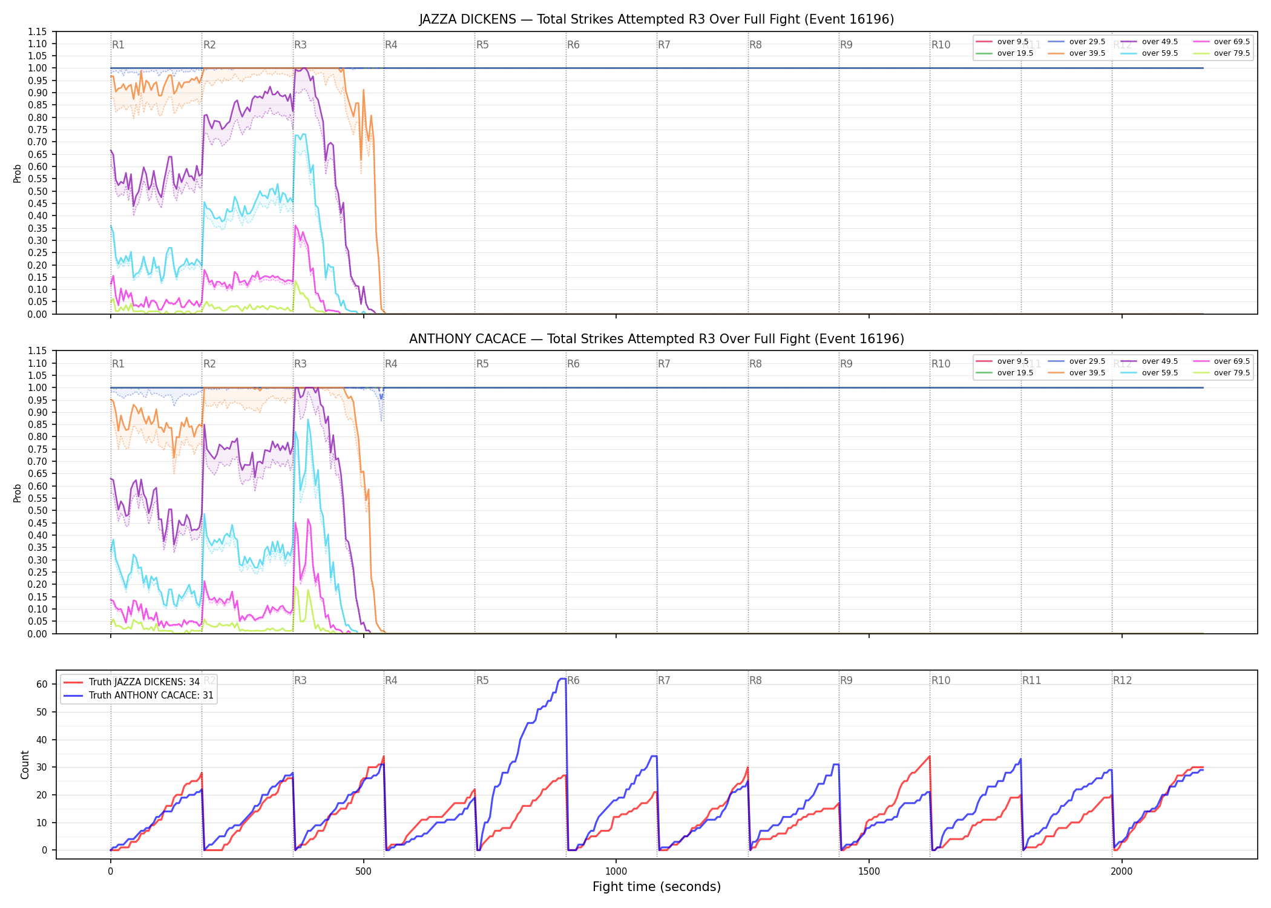The image size is (1271, 908).
Task: Click R7 round label in the Count chart
Action: [x=664, y=680]
